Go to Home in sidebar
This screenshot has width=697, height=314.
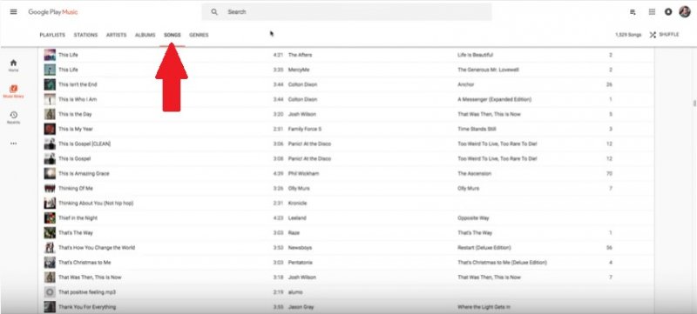(x=13, y=65)
